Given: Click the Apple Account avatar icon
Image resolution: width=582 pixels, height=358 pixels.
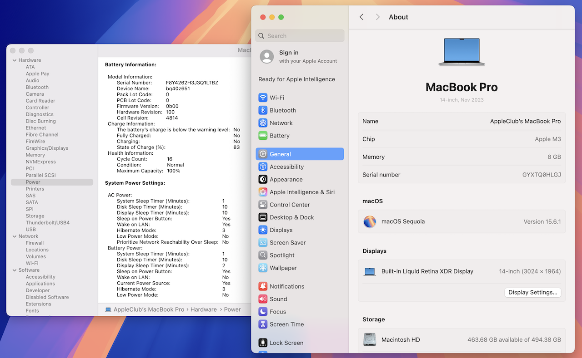Looking at the screenshot, I should tap(267, 57).
